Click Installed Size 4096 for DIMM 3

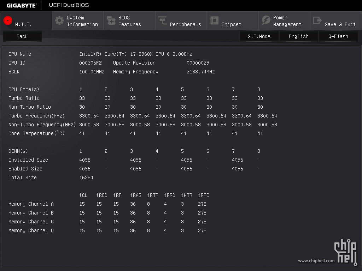pyautogui.click(x=136, y=160)
